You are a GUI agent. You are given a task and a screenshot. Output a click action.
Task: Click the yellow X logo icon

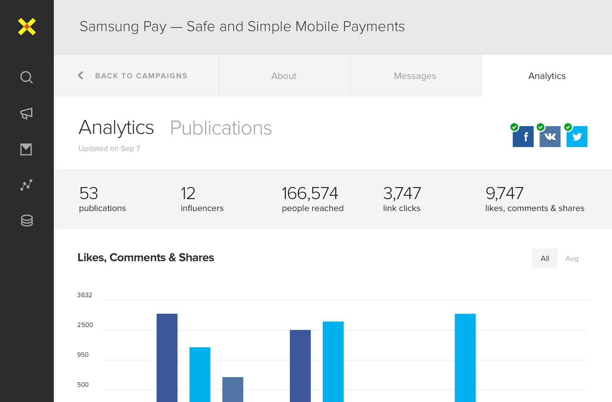(x=27, y=27)
